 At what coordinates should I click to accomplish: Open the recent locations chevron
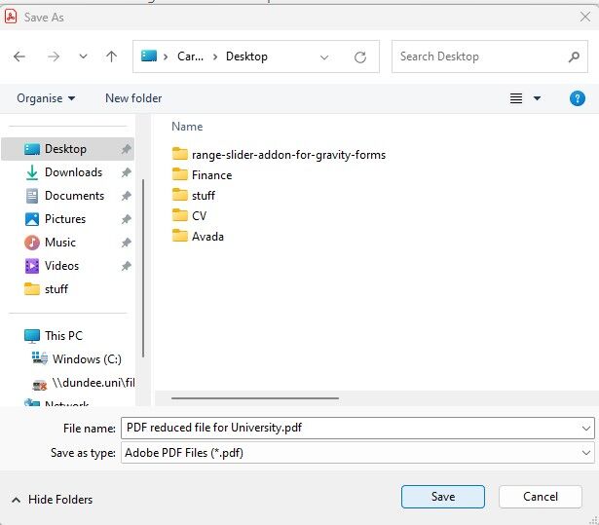(83, 56)
